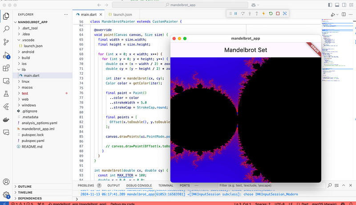Open Source Control view
356x205 pixels.
6,42
